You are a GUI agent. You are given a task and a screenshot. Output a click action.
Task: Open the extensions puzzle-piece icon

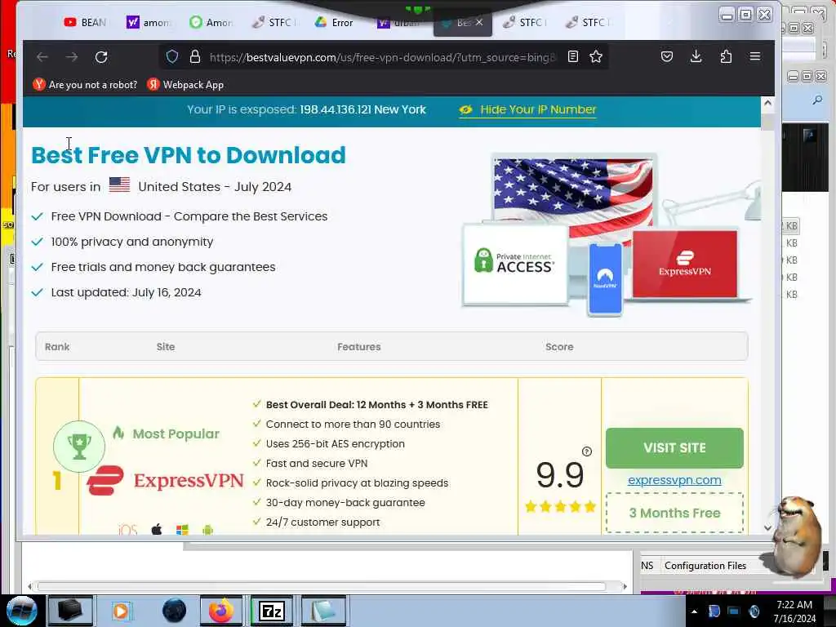point(726,56)
